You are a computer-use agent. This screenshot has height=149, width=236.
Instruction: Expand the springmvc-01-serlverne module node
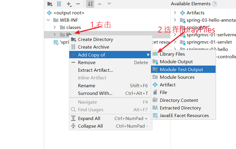[175, 35]
